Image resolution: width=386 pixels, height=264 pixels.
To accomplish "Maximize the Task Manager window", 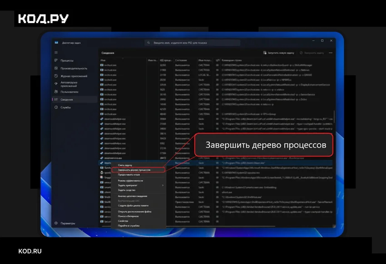I will (322, 40).
